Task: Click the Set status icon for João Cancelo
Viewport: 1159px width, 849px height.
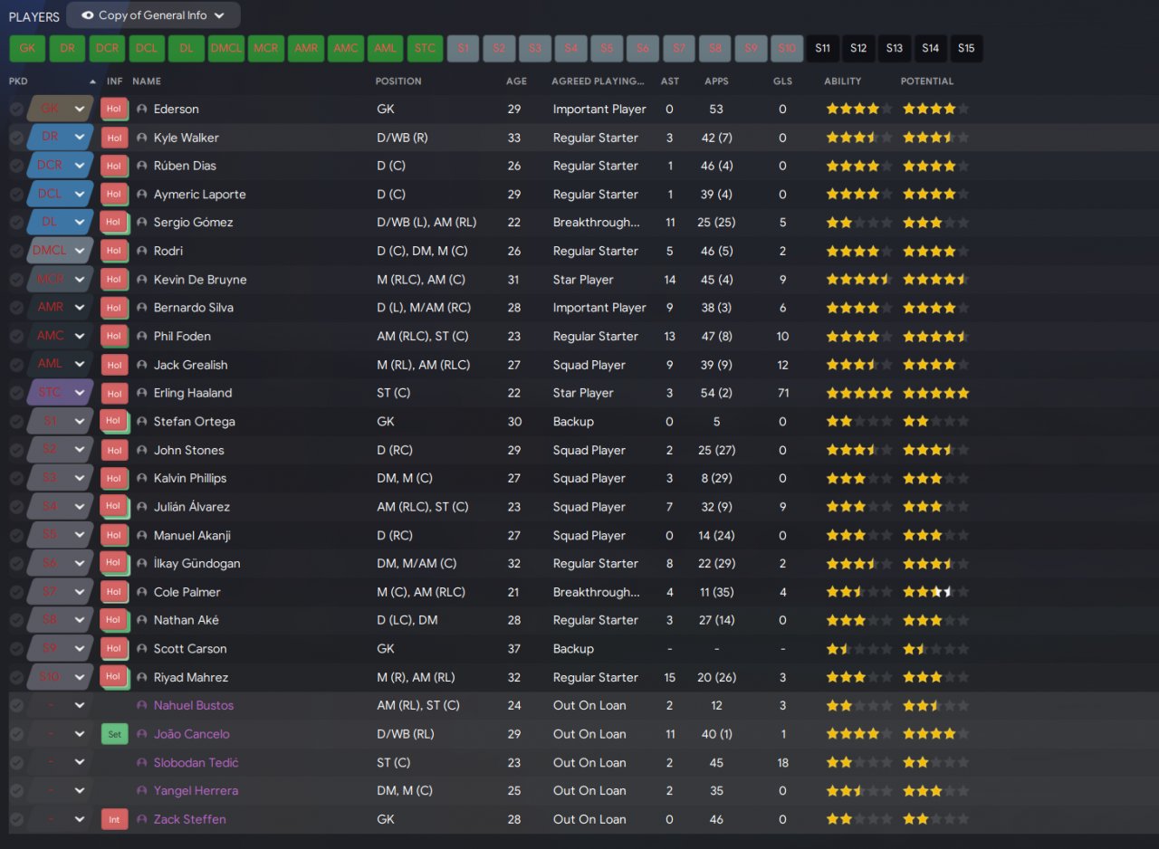Action: click(x=113, y=734)
